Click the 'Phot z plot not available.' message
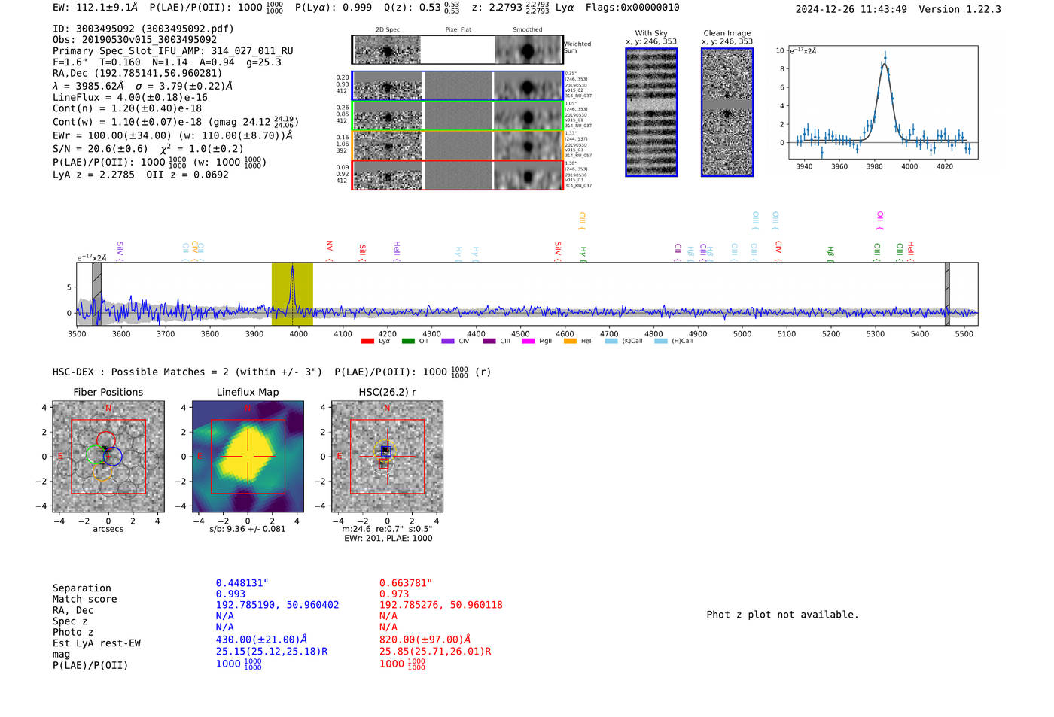 (x=782, y=615)
